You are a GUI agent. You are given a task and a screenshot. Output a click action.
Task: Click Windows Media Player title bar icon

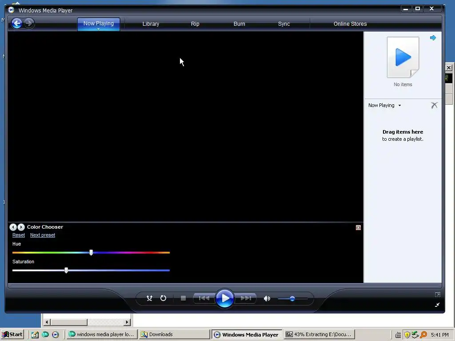11,10
